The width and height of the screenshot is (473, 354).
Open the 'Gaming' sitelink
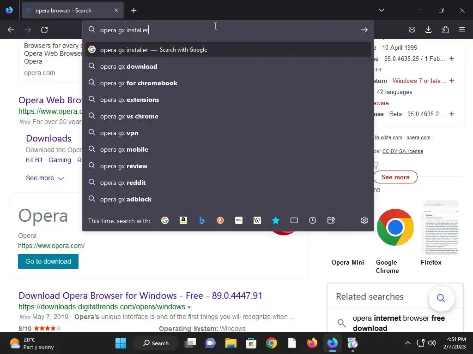[60, 160]
